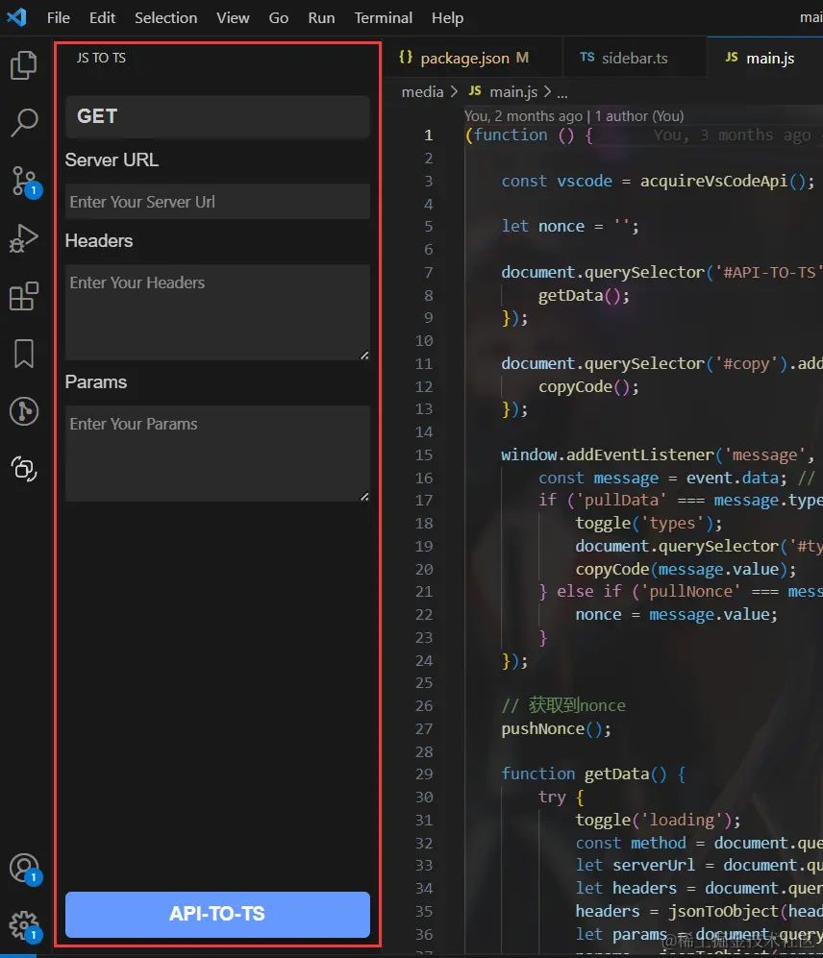Switch to the main.js tab

[764, 58]
